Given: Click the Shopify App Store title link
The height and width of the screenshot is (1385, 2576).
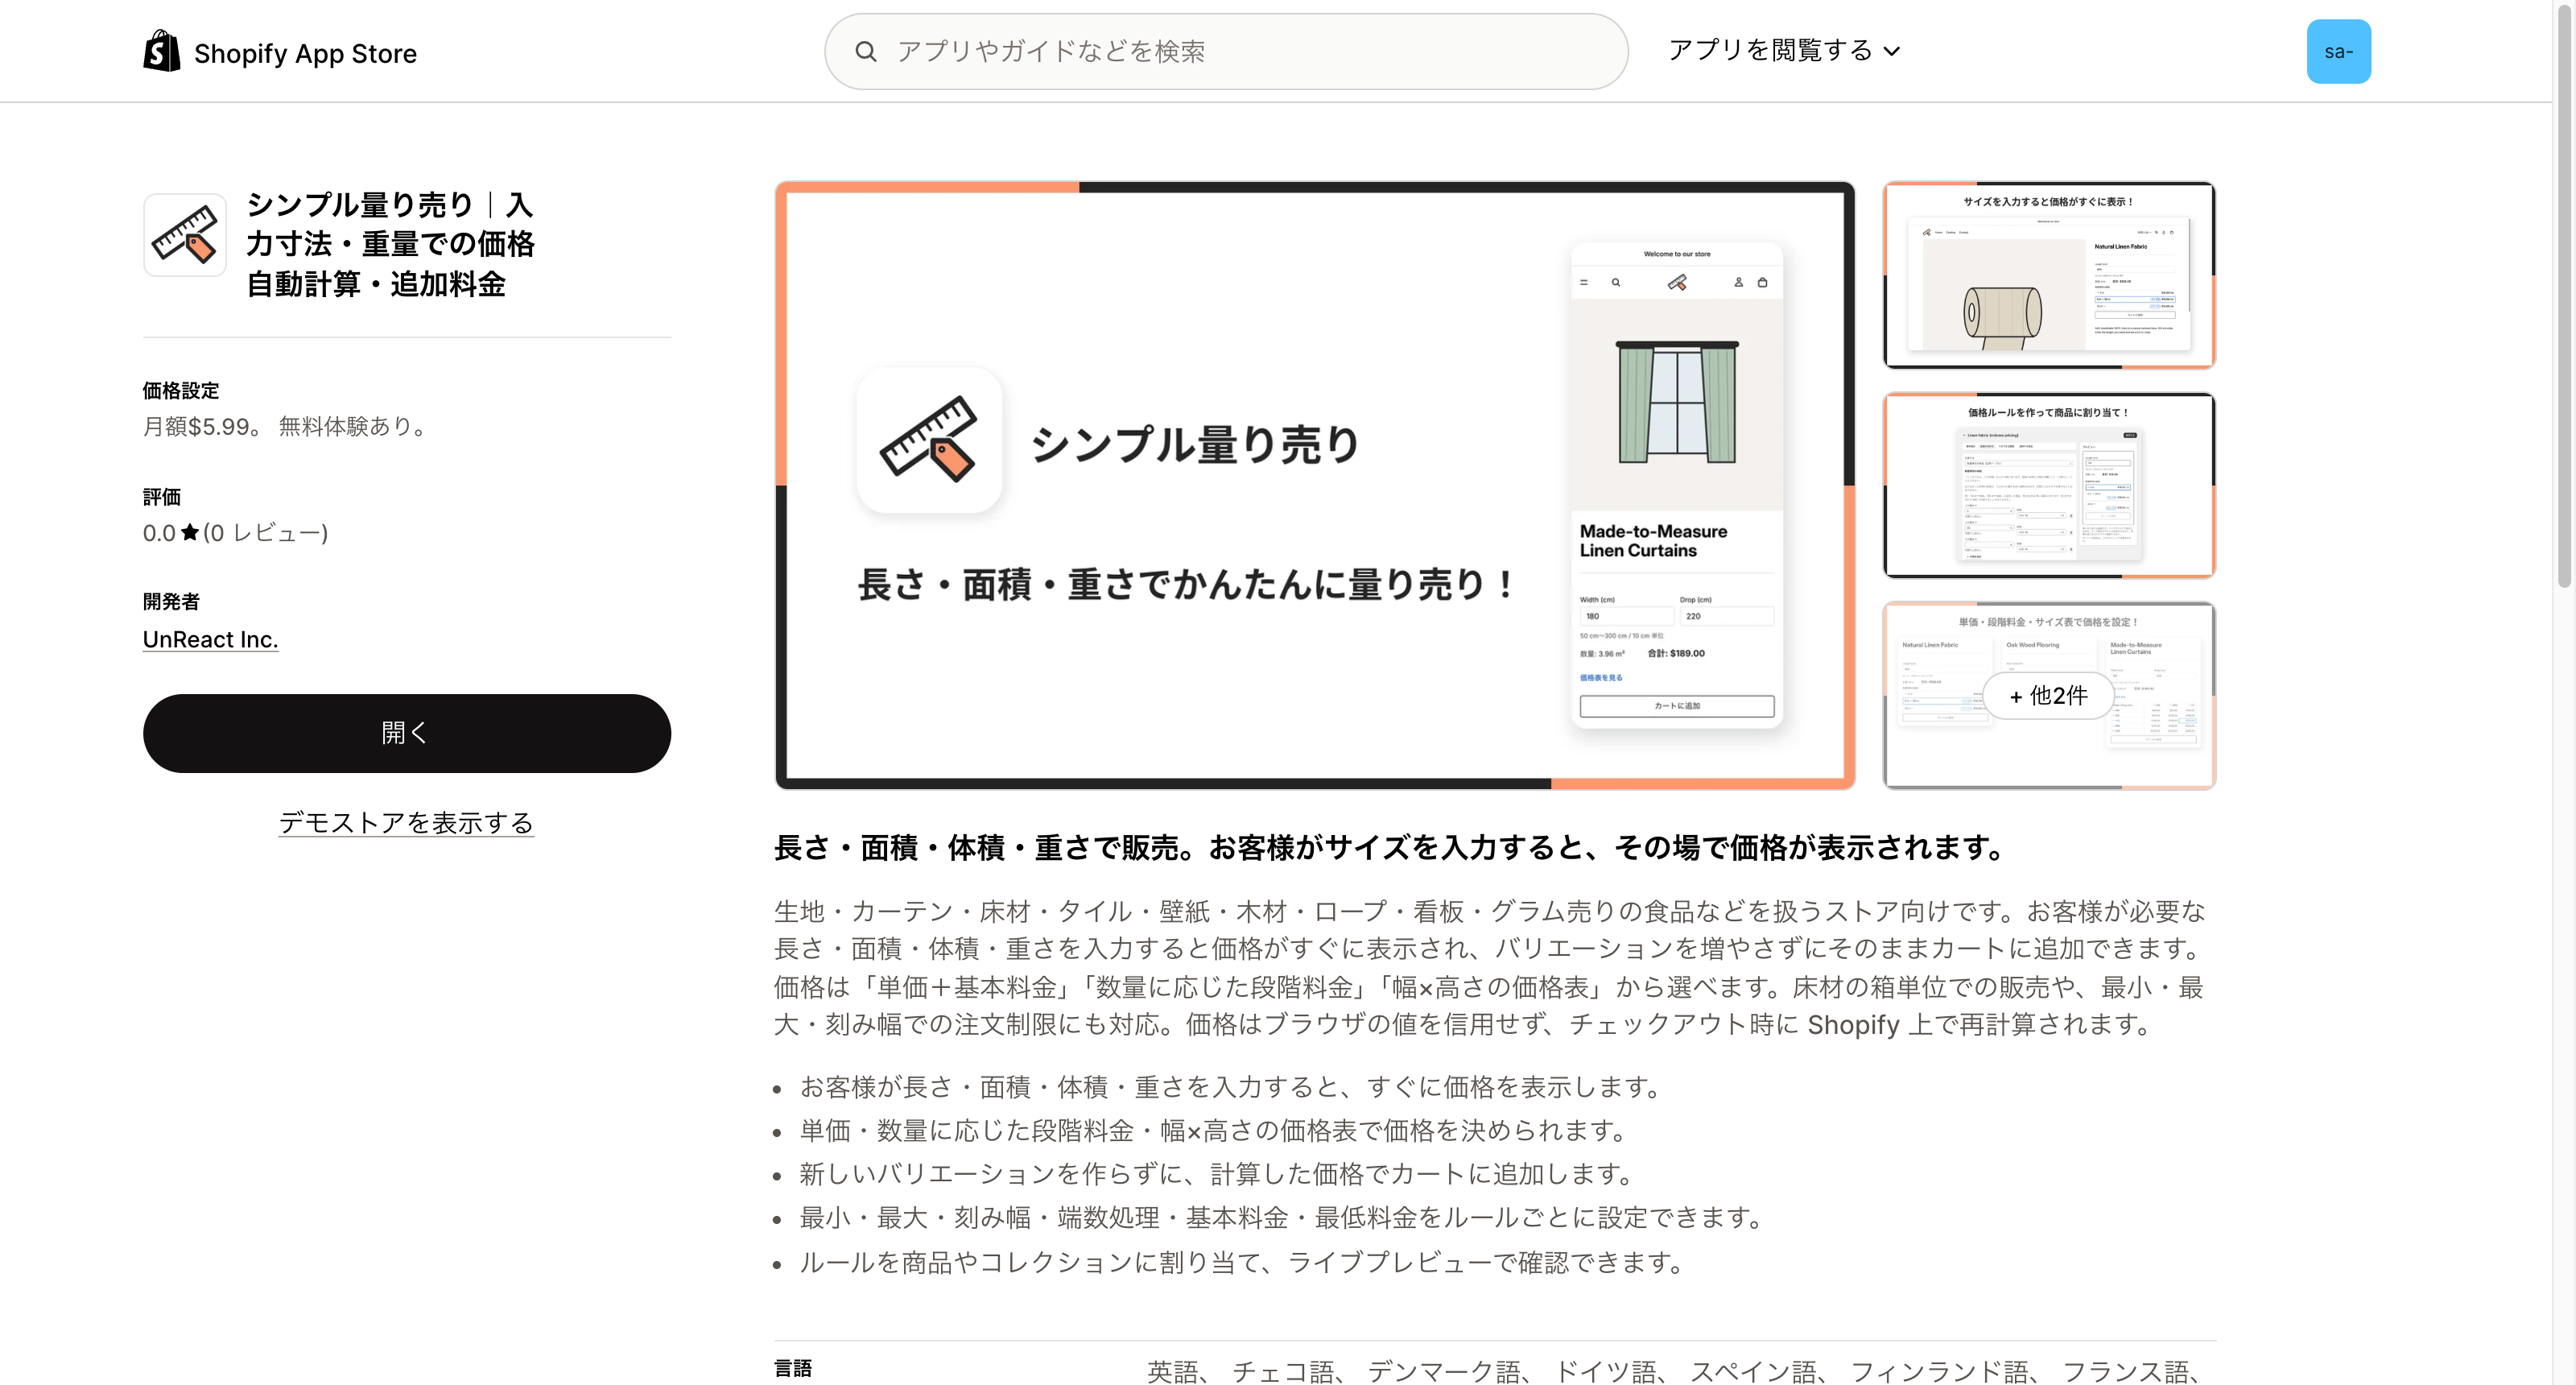Looking at the screenshot, I should (305, 53).
